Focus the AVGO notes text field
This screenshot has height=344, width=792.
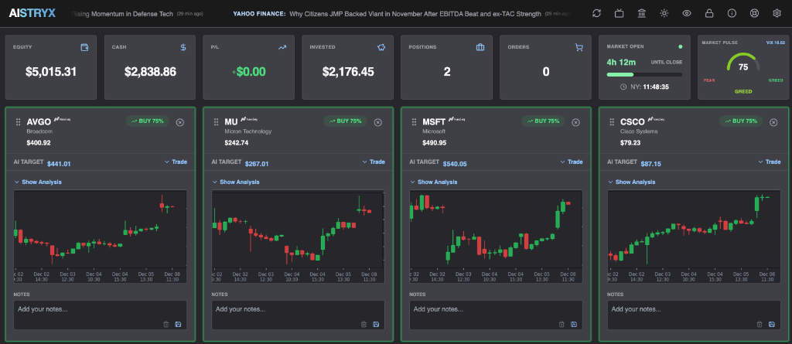pos(100,315)
